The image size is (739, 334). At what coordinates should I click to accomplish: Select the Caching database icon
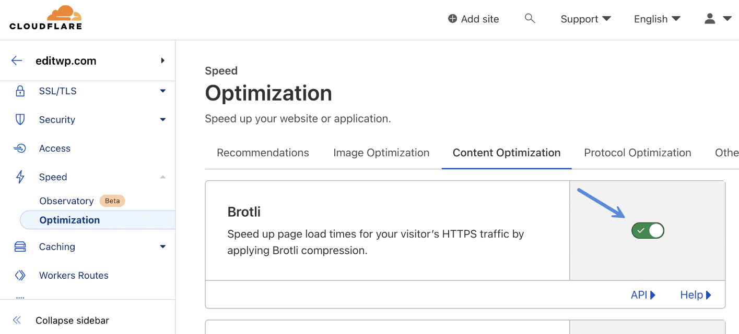[x=20, y=246]
